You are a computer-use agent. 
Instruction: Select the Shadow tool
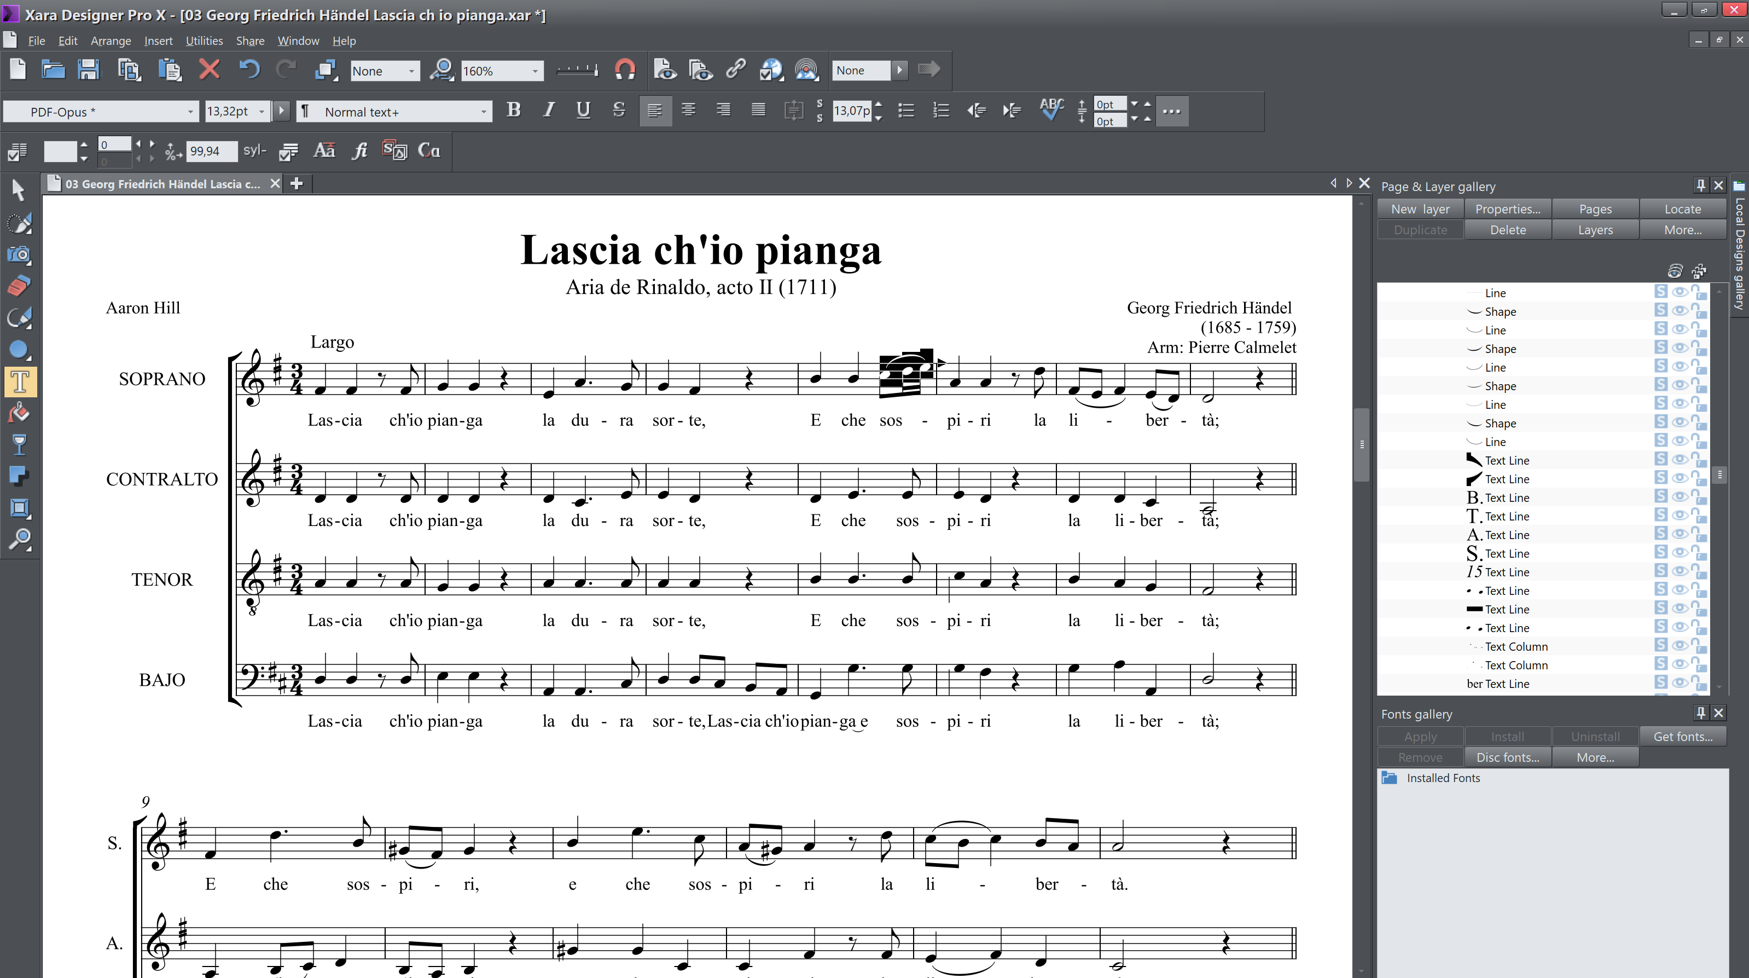point(19,476)
